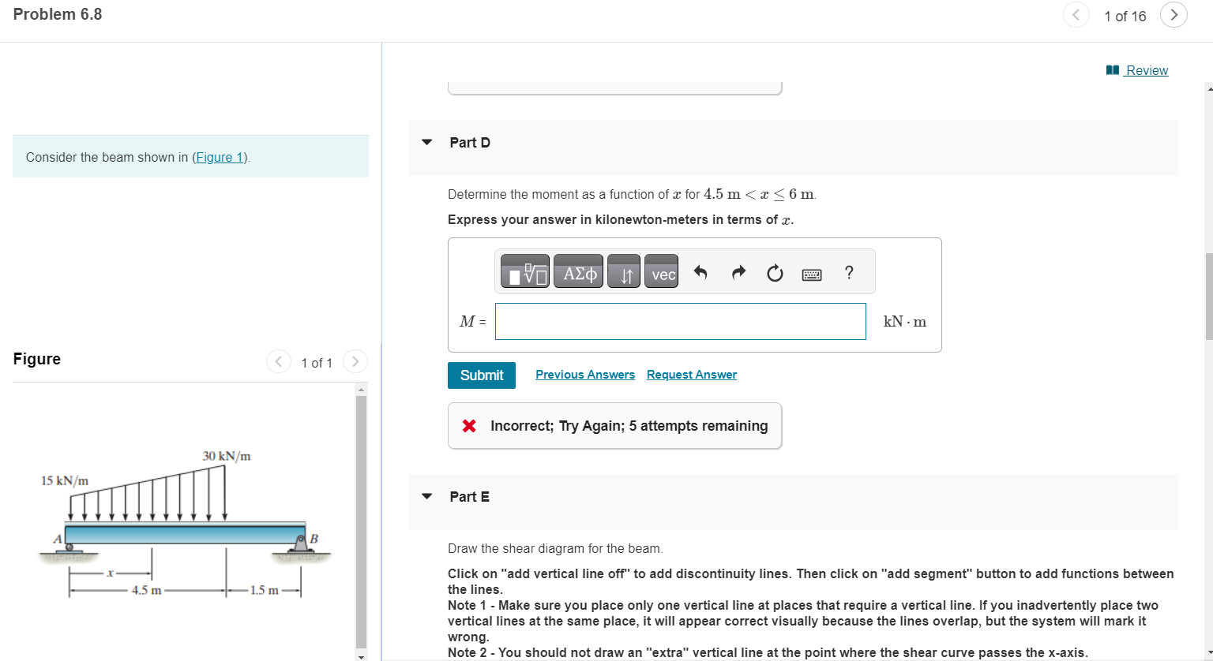Click Previous Answers below the answer box
Viewport: 1213px width, 661px height.
(584, 374)
